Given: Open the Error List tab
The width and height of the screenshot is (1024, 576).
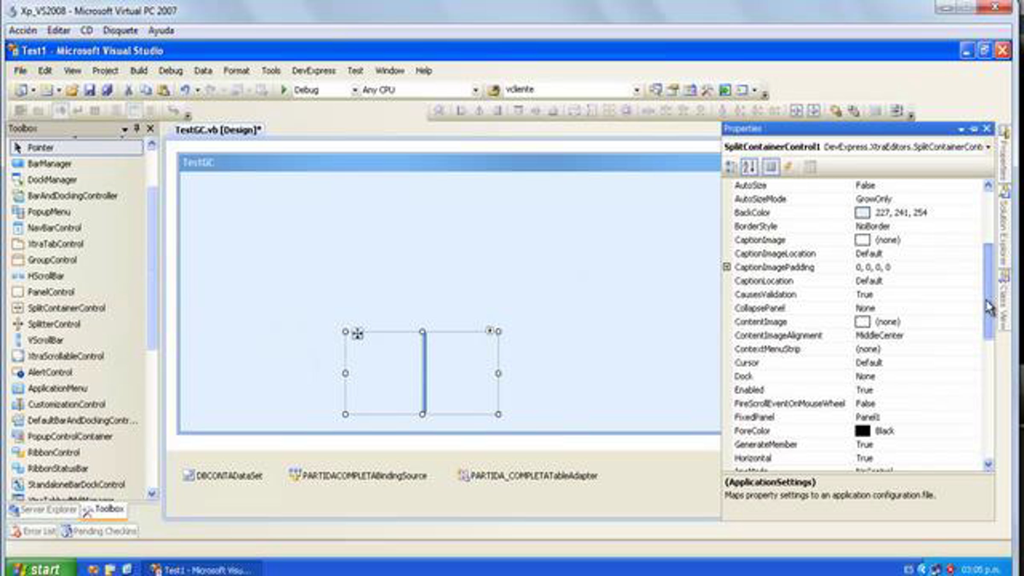Looking at the screenshot, I should click(x=34, y=531).
